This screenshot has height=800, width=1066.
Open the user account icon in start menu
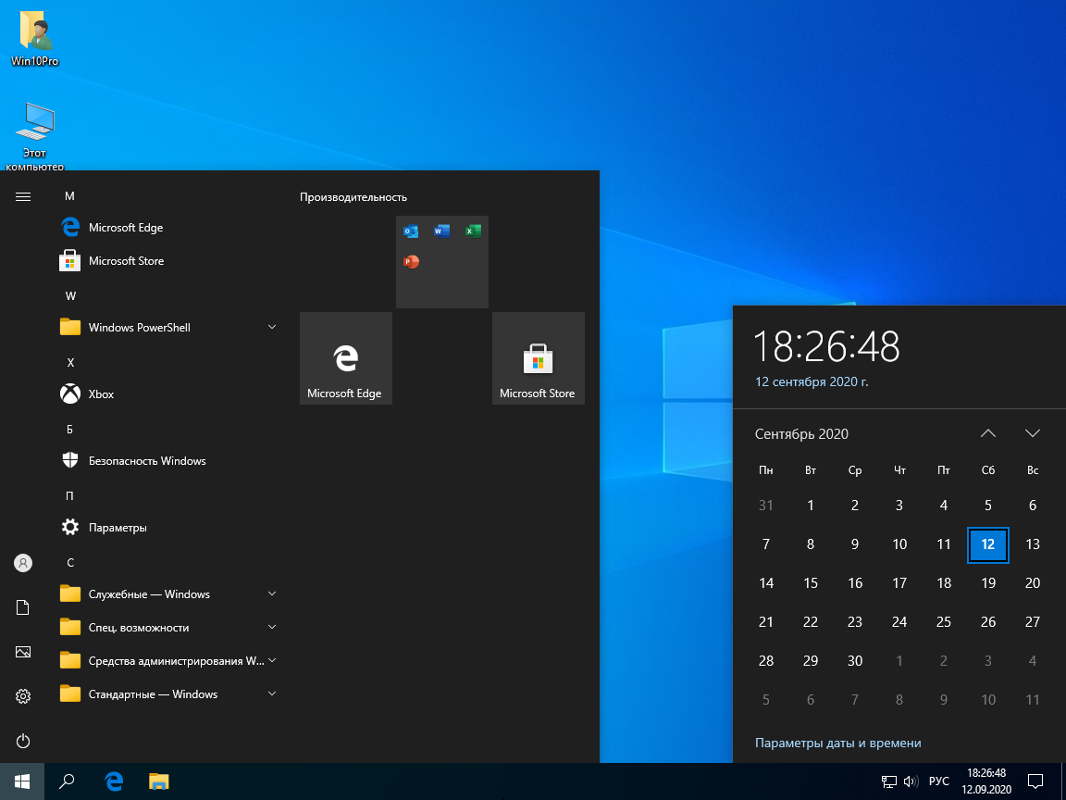[x=22, y=563]
